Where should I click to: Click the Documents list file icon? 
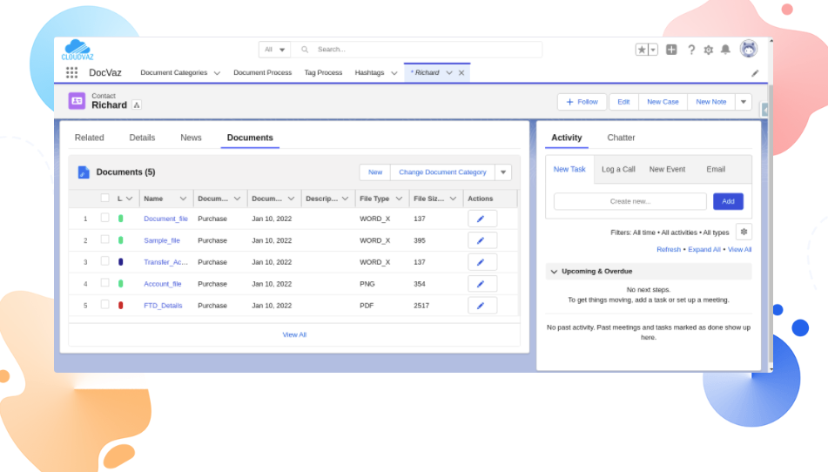(84, 172)
